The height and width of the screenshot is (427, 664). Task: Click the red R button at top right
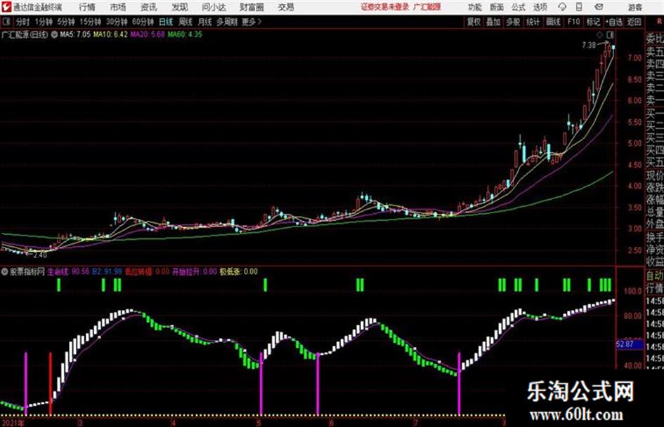point(659,22)
